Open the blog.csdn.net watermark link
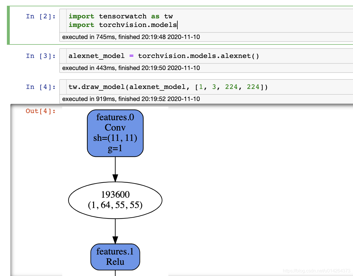The image size is (353, 276). [x=316, y=270]
